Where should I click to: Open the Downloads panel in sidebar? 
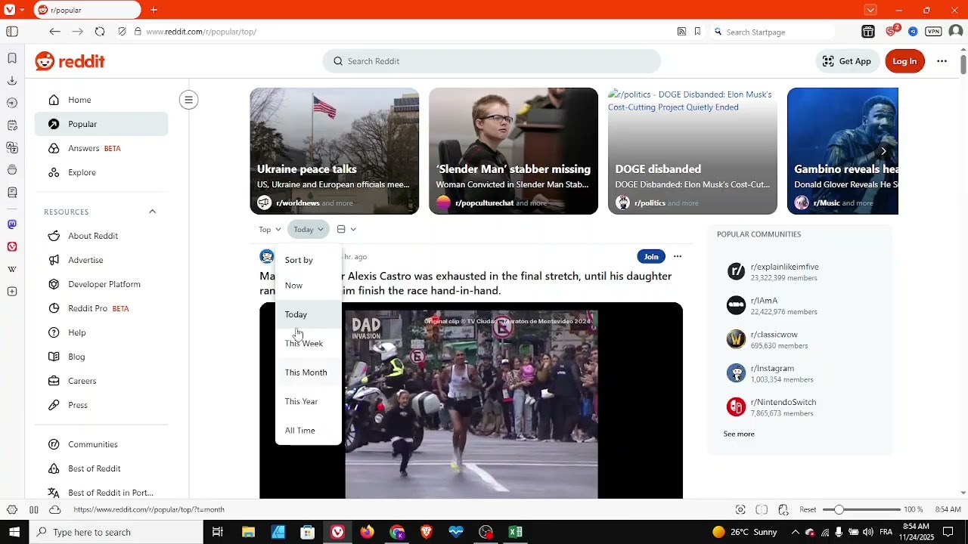12,81
